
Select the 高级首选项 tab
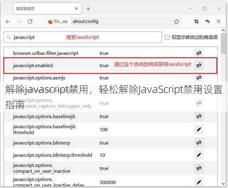tap(47, 8)
